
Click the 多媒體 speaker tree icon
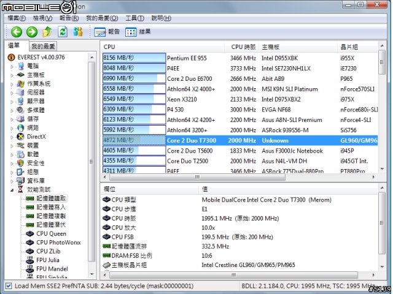pyautogui.click(x=20, y=110)
